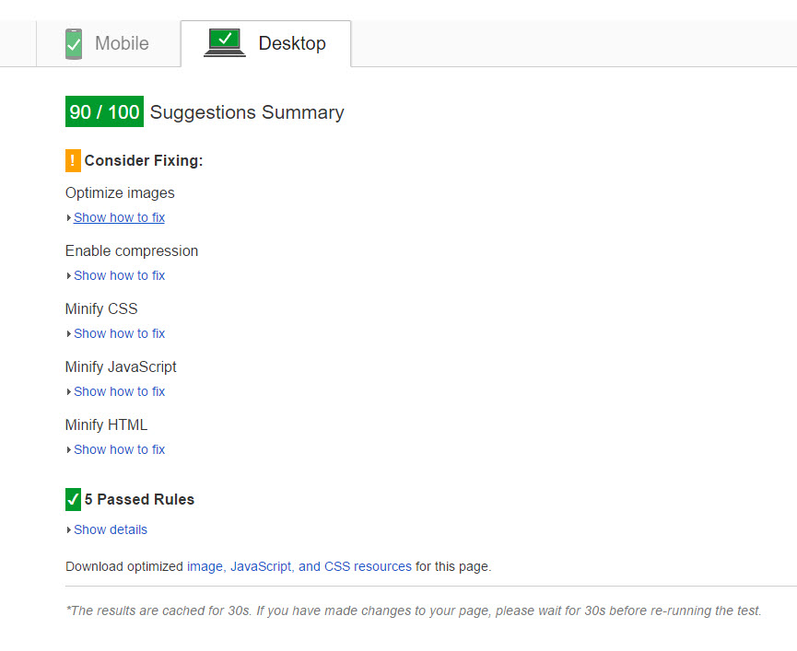Click the green checkmark beside Passed Rules
This screenshot has height=651, width=797.
[73, 499]
